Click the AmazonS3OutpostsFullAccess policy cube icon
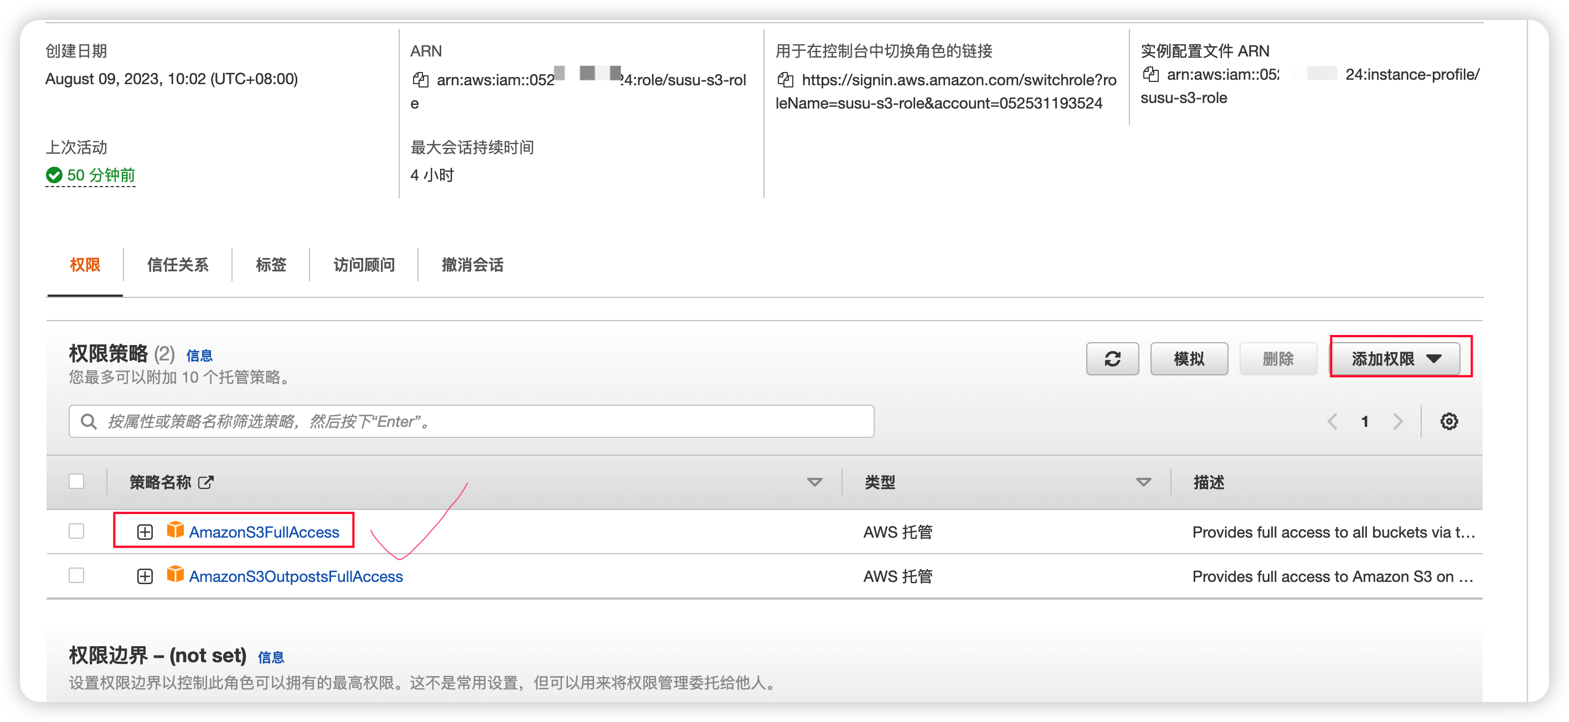The image size is (1569, 722). click(176, 574)
